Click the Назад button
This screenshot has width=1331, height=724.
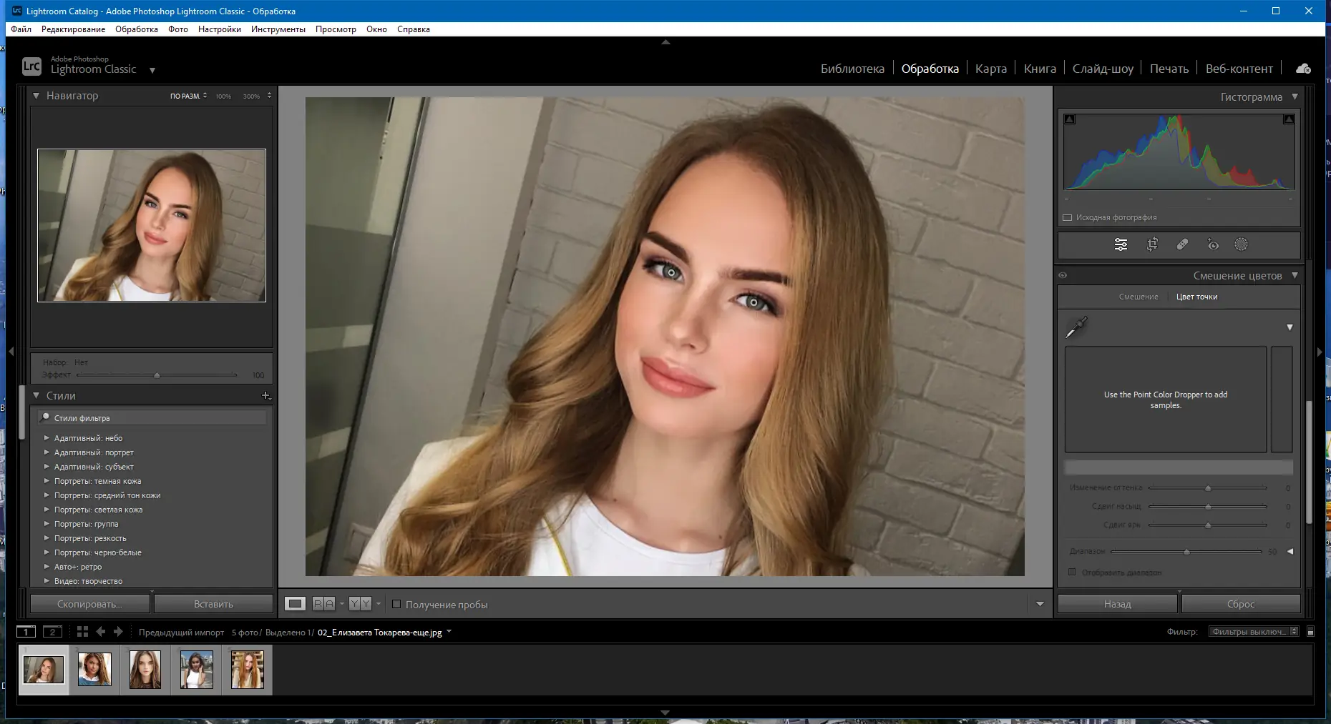(x=1117, y=604)
